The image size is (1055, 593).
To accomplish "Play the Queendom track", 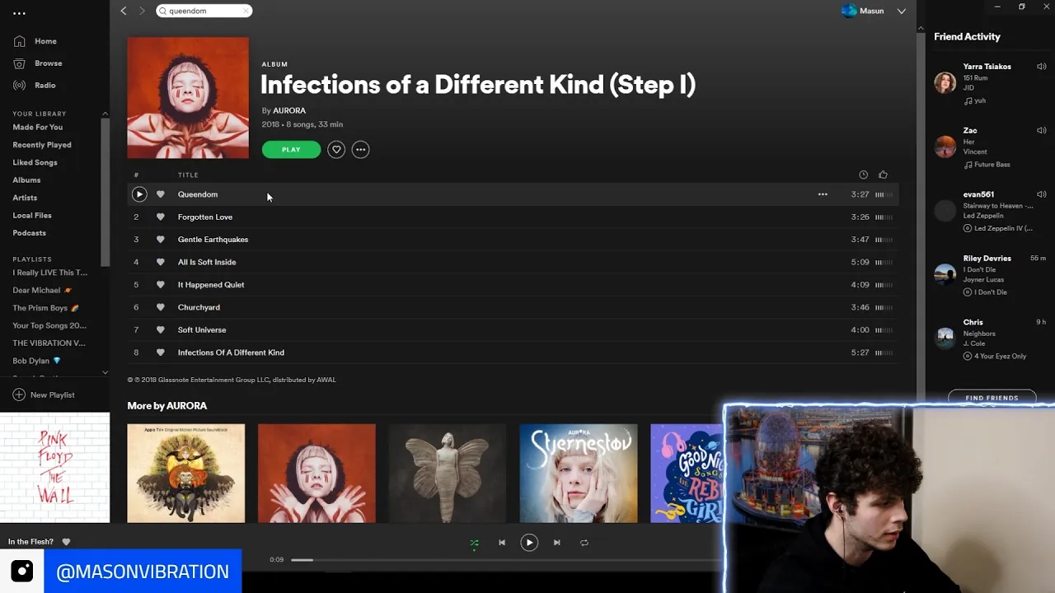I will pyautogui.click(x=138, y=194).
